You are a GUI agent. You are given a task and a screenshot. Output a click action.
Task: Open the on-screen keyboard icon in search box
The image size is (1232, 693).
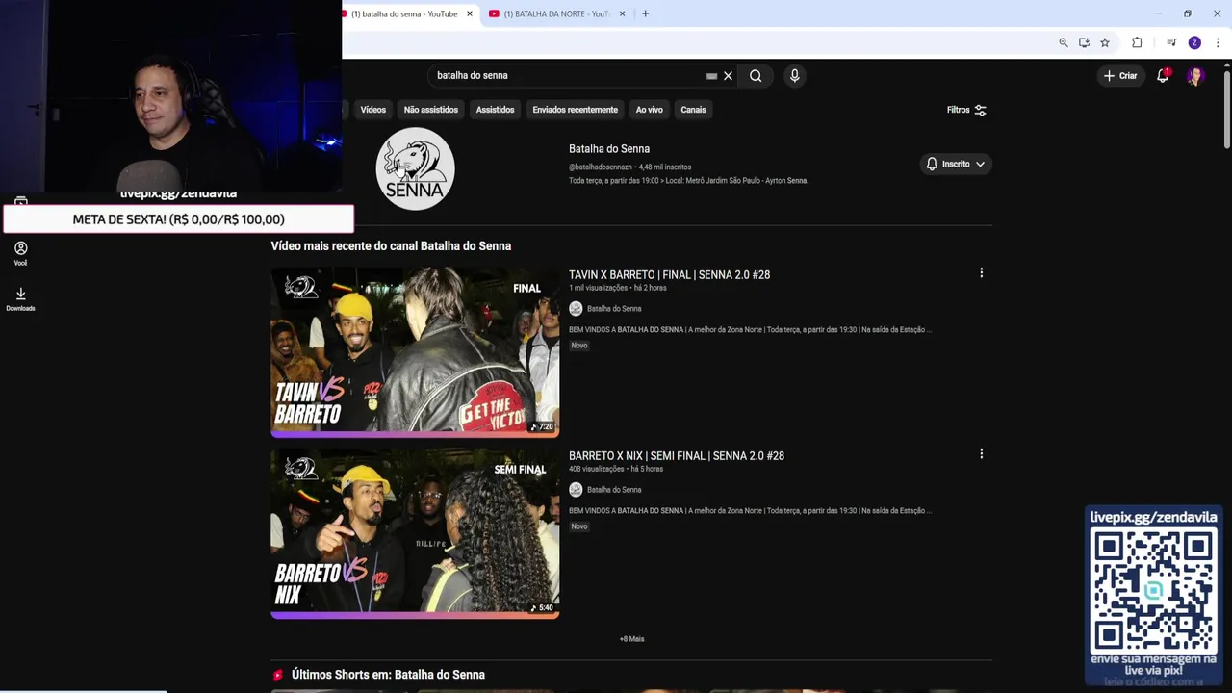(711, 76)
